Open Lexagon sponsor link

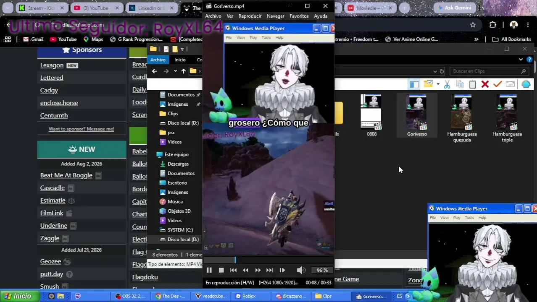click(x=52, y=65)
